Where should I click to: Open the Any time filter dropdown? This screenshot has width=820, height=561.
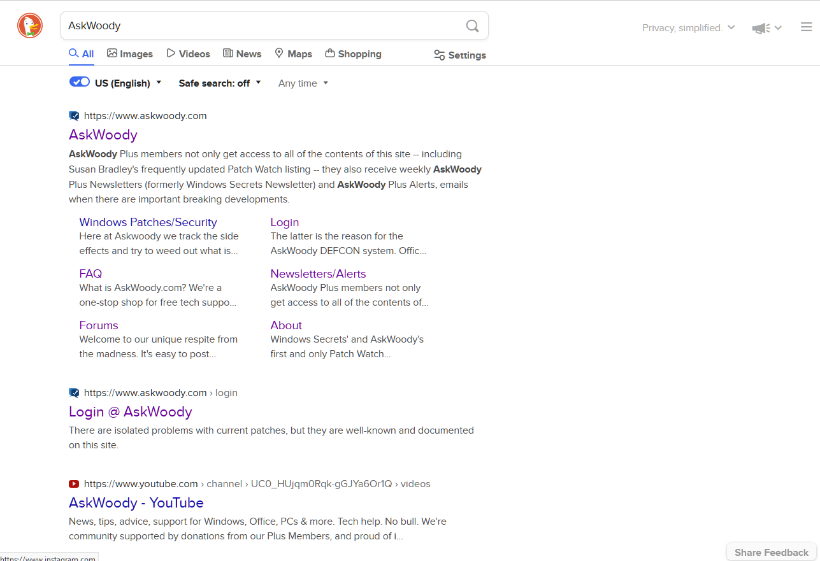pyautogui.click(x=303, y=83)
